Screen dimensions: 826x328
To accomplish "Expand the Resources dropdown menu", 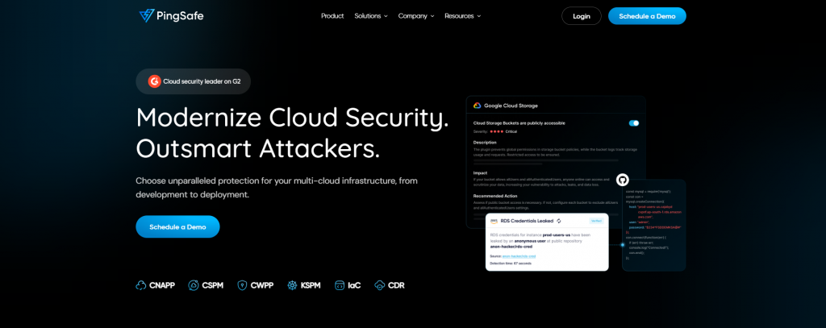I will pos(462,16).
